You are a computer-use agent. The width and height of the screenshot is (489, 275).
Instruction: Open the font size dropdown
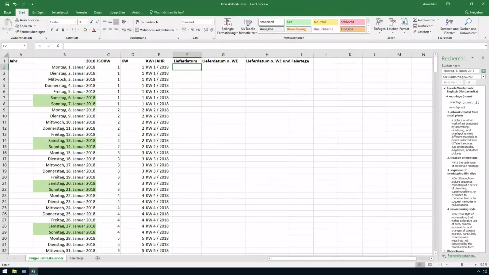87,22
